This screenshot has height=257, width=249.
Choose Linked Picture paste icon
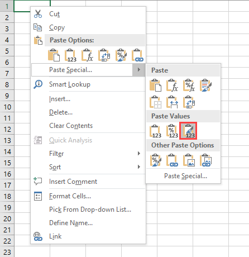[205, 160]
